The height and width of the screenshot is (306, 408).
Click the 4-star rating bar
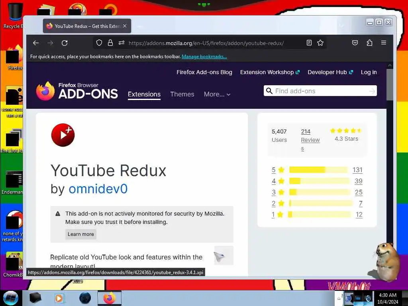(320, 181)
